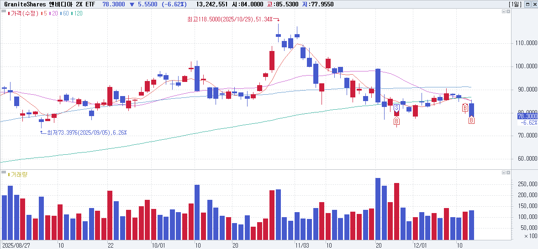Click the 100,000 volume axis label
Screen dimensions: 538x249
click(527, 217)
